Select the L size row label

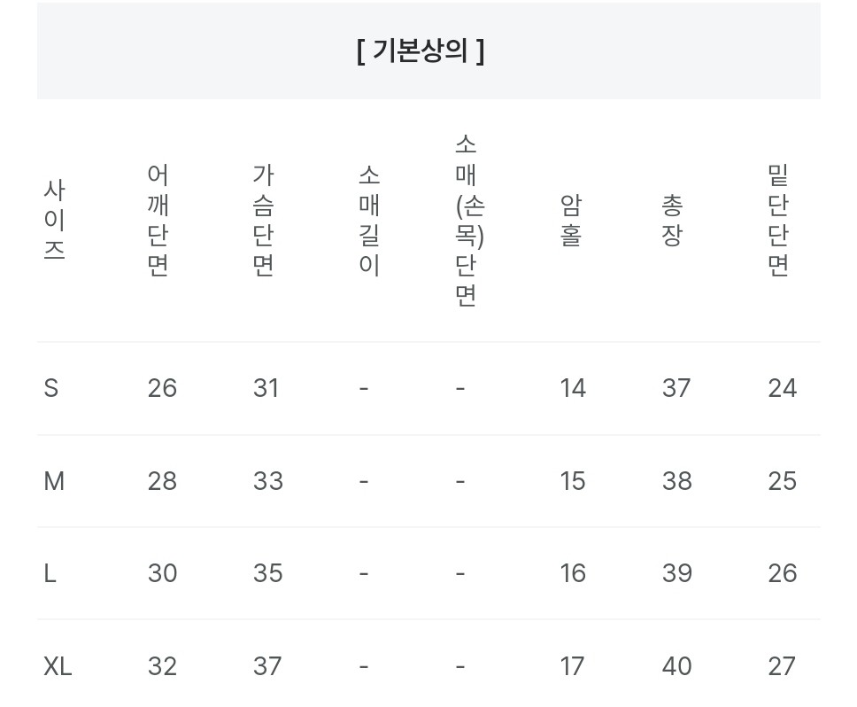tap(50, 573)
